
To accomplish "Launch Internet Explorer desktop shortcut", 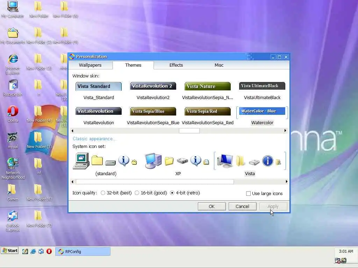I will coord(13,64).
